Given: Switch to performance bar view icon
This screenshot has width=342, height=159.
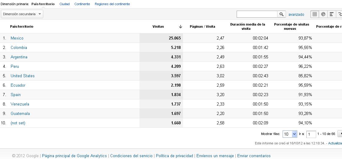Looking at the screenshot, I should (x=331, y=14).
